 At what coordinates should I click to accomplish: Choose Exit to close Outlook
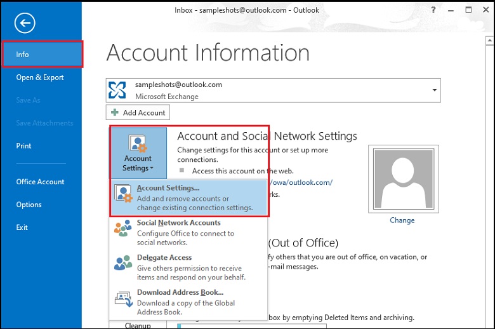pyautogui.click(x=22, y=227)
